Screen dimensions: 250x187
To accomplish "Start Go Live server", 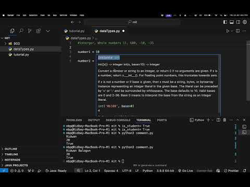I will click(185, 171).
